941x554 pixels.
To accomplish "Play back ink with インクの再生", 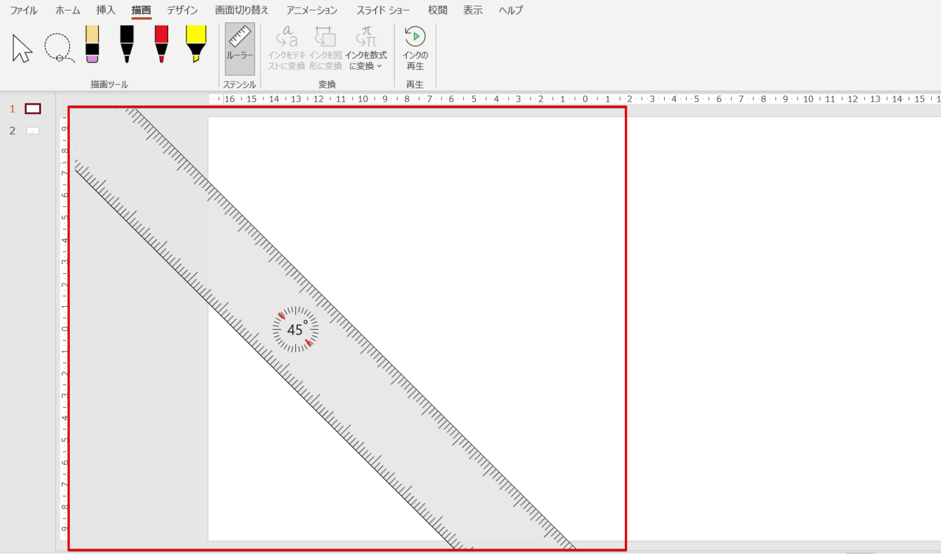I will 415,49.
